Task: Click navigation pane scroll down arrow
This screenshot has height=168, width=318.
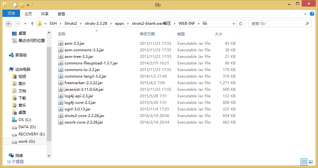Action: [x=49, y=156]
